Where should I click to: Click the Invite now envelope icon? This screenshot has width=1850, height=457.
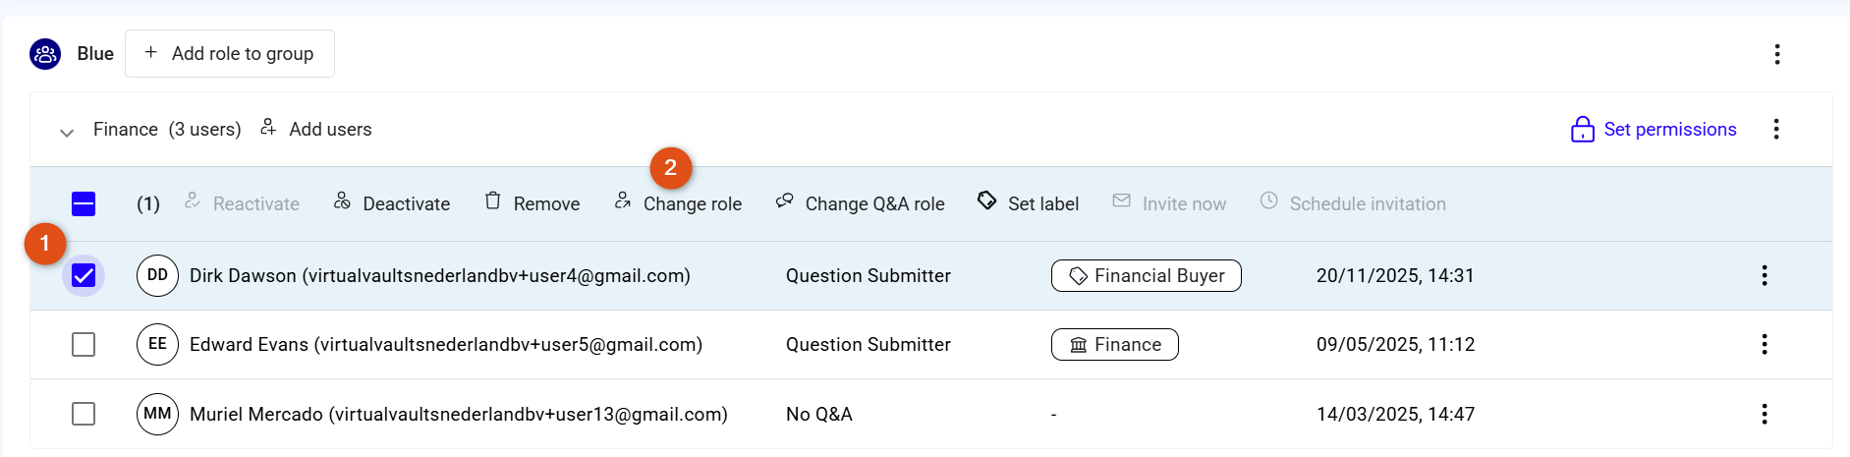(1121, 201)
